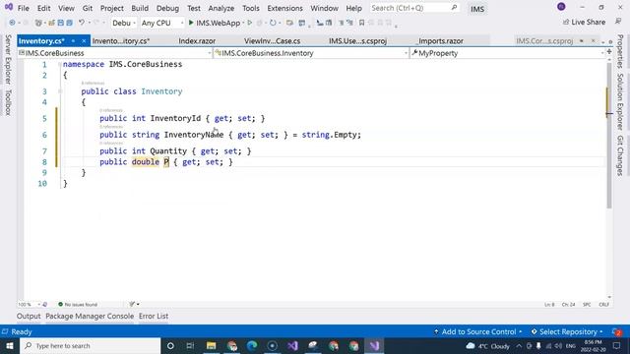Open the Package Manager Console tab
630x354 pixels.
point(90,317)
